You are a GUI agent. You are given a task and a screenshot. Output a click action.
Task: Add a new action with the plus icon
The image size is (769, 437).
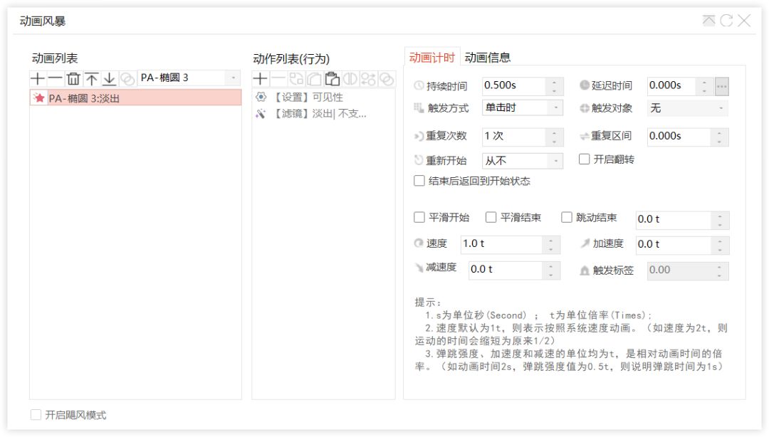pos(261,79)
